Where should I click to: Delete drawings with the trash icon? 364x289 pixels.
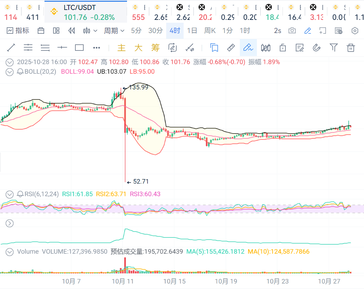pyautogui.click(x=351, y=48)
